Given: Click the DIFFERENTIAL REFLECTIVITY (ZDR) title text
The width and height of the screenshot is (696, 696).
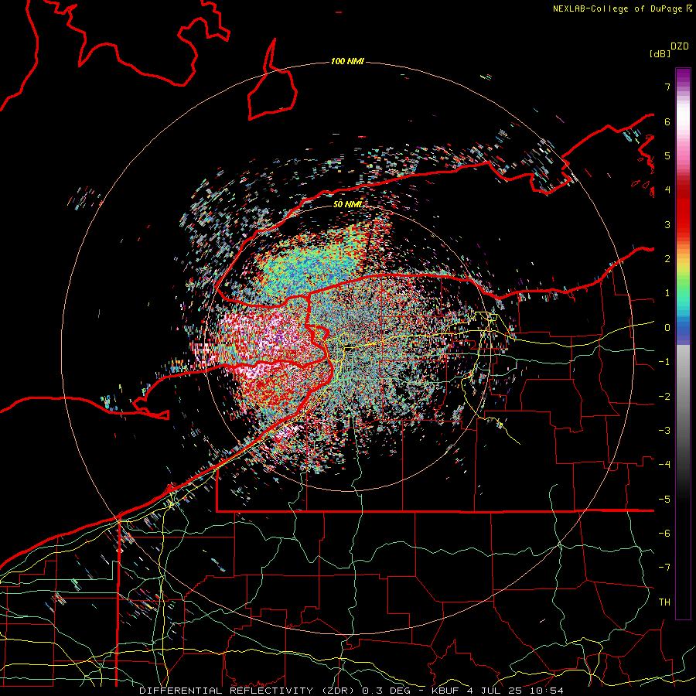Looking at the screenshot, I should 248,691.
